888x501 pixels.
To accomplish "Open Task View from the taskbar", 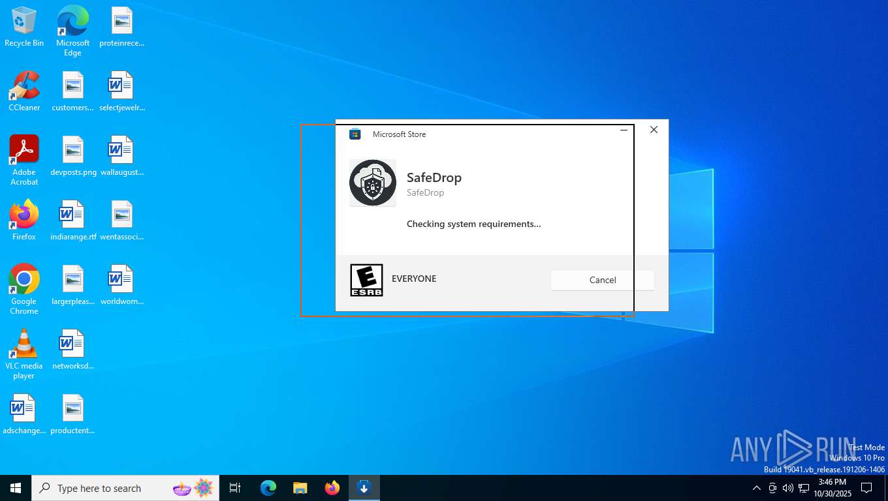I will (235, 488).
